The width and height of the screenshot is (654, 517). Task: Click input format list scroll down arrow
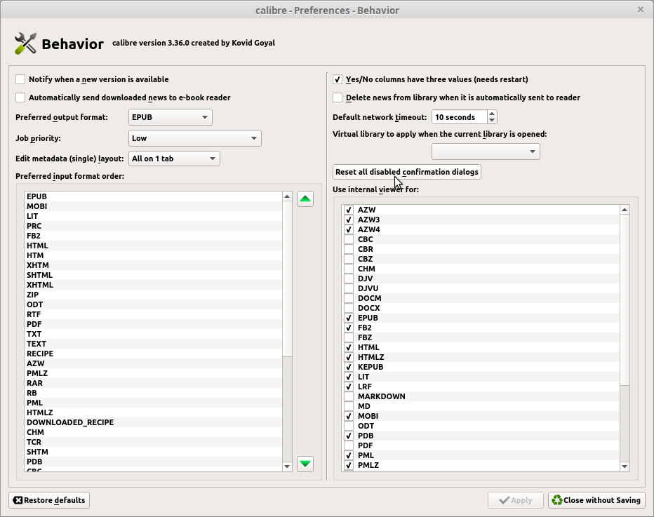click(x=287, y=466)
